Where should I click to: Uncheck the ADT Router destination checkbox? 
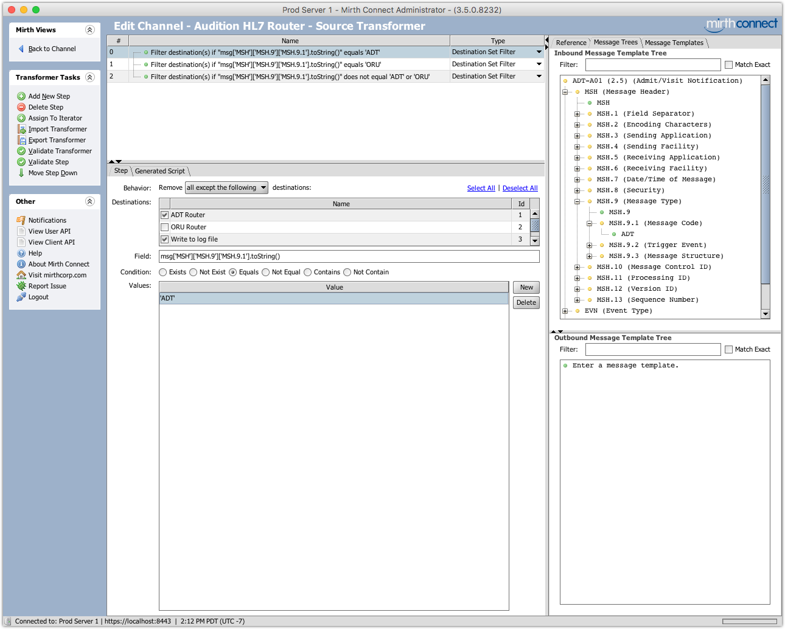164,215
